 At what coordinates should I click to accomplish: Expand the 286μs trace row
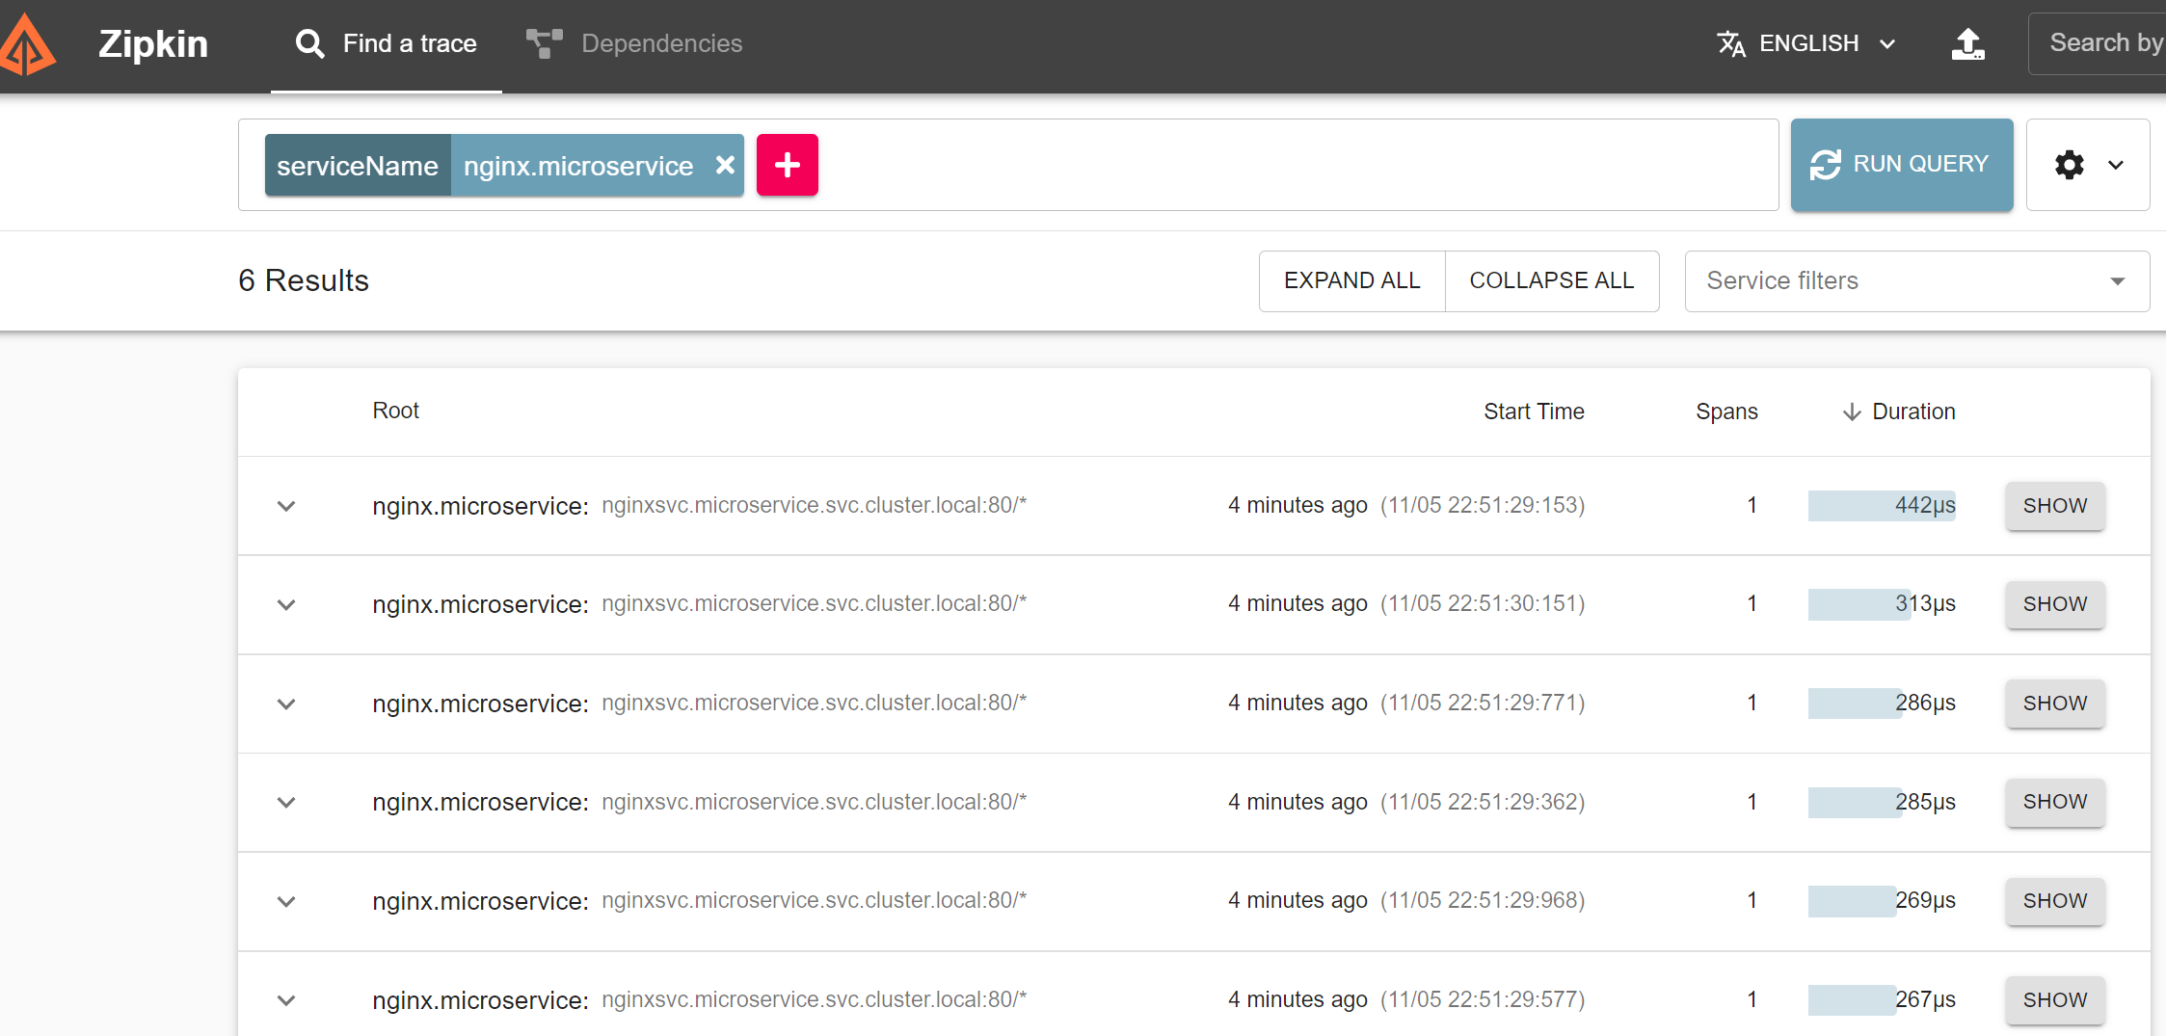[x=286, y=704]
